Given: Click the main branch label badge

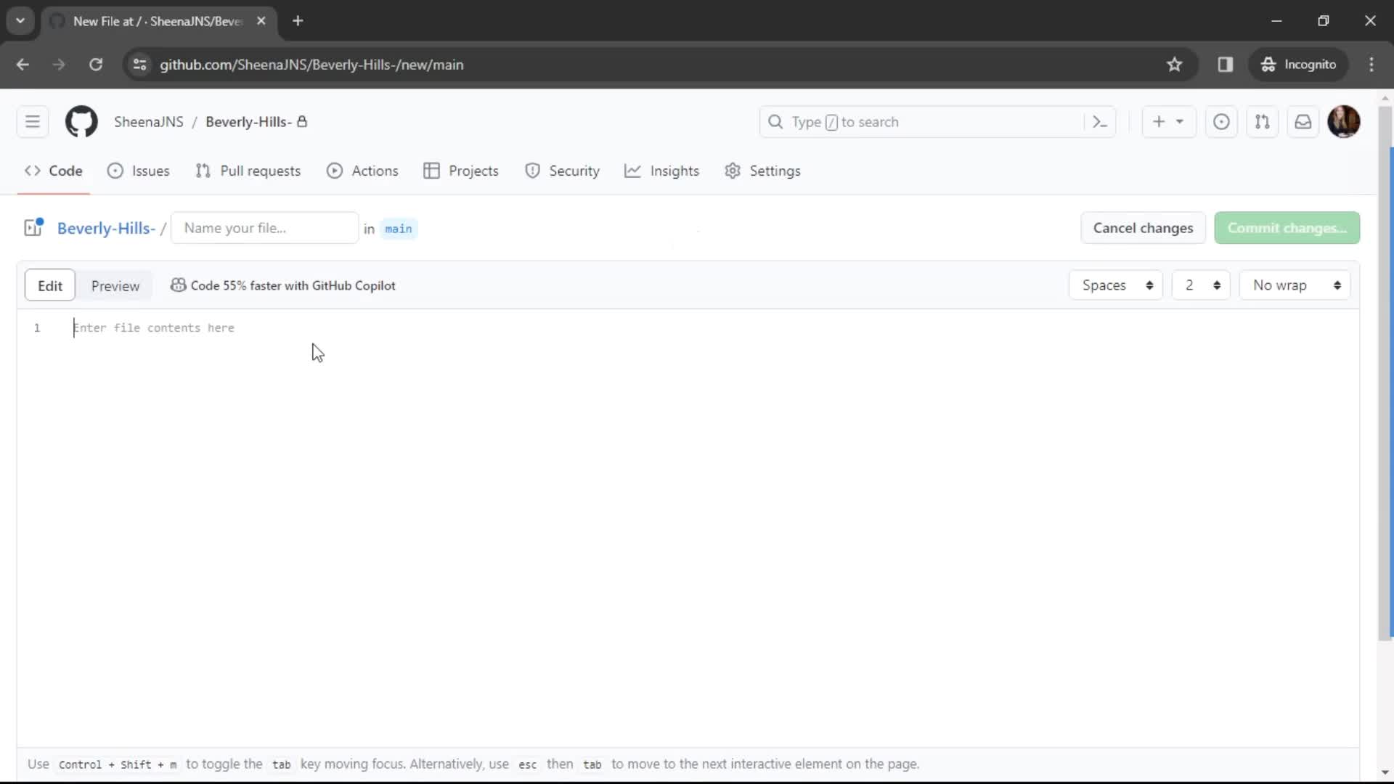Looking at the screenshot, I should click(x=399, y=229).
